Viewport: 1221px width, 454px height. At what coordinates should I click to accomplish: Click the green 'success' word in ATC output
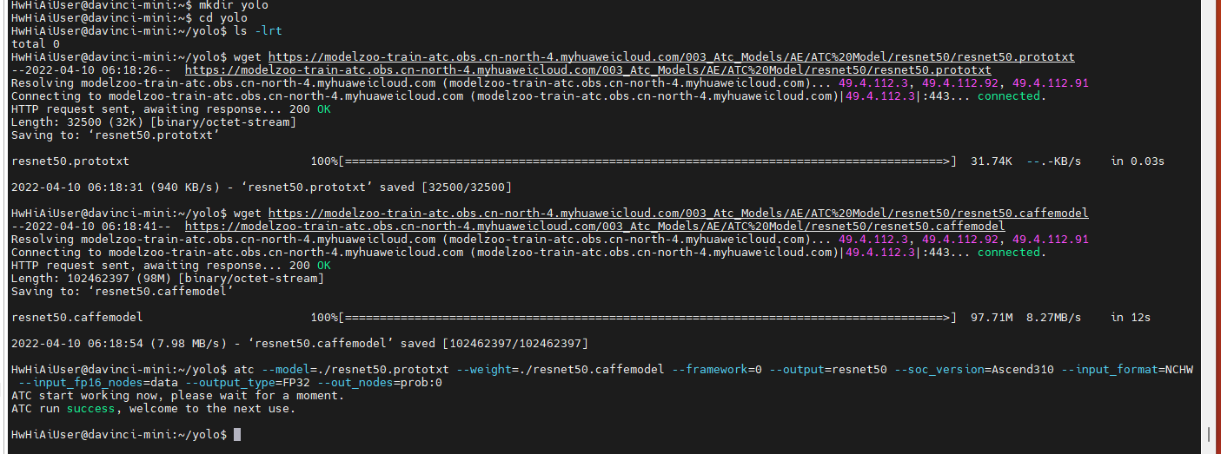coord(90,409)
